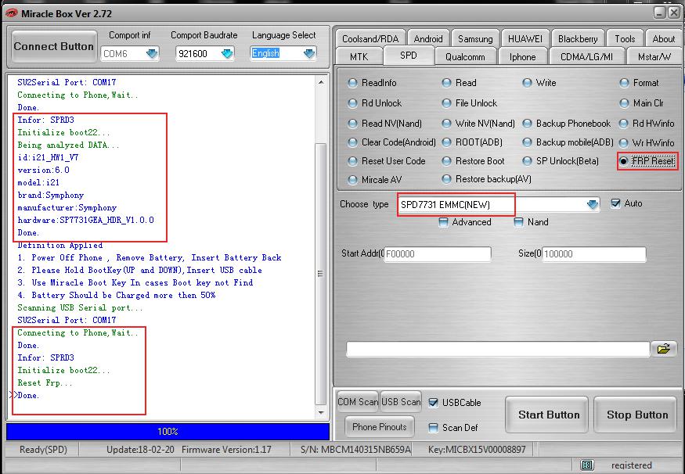Open the CDMA/LG/MI tab
The height and width of the screenshot is (474, 685).
pos(586,57)
